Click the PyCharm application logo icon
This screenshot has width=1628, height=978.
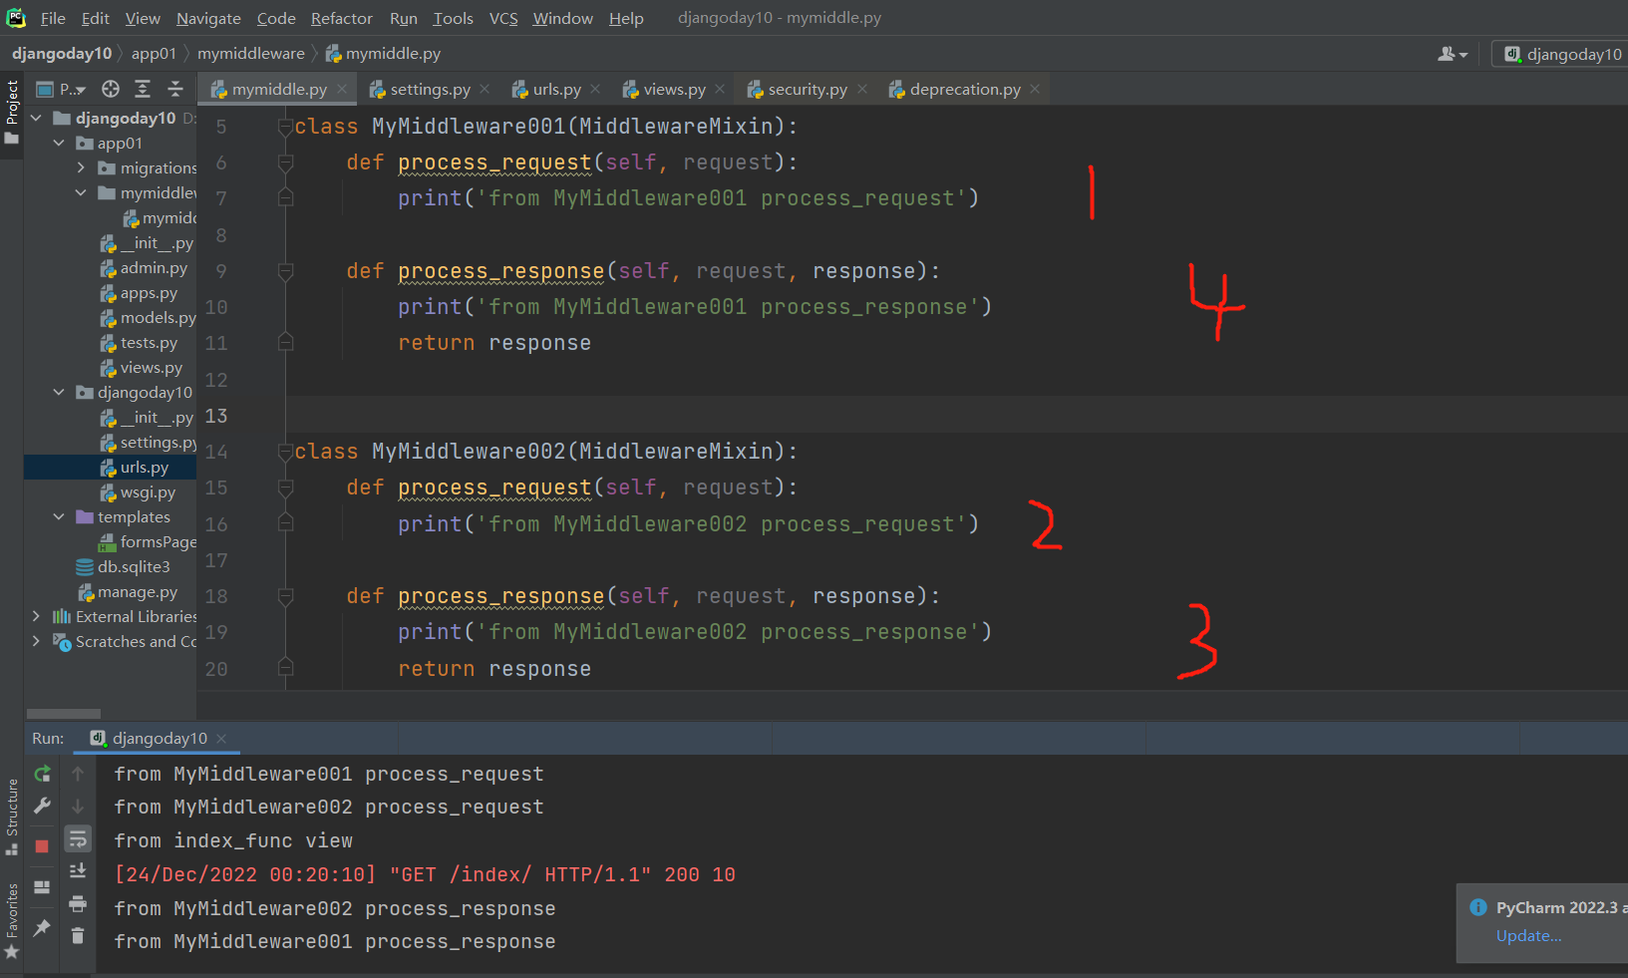16,18
